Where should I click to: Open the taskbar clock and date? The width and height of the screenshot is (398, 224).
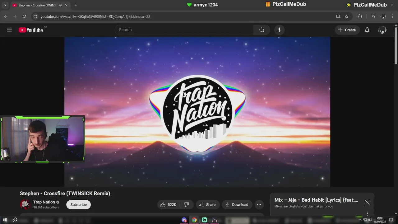click(380, 220)
